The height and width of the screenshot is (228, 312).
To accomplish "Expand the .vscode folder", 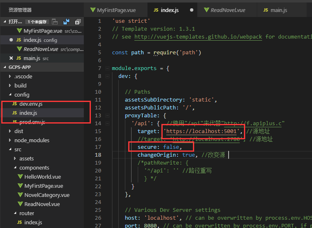I will click(x=10, y=76).
